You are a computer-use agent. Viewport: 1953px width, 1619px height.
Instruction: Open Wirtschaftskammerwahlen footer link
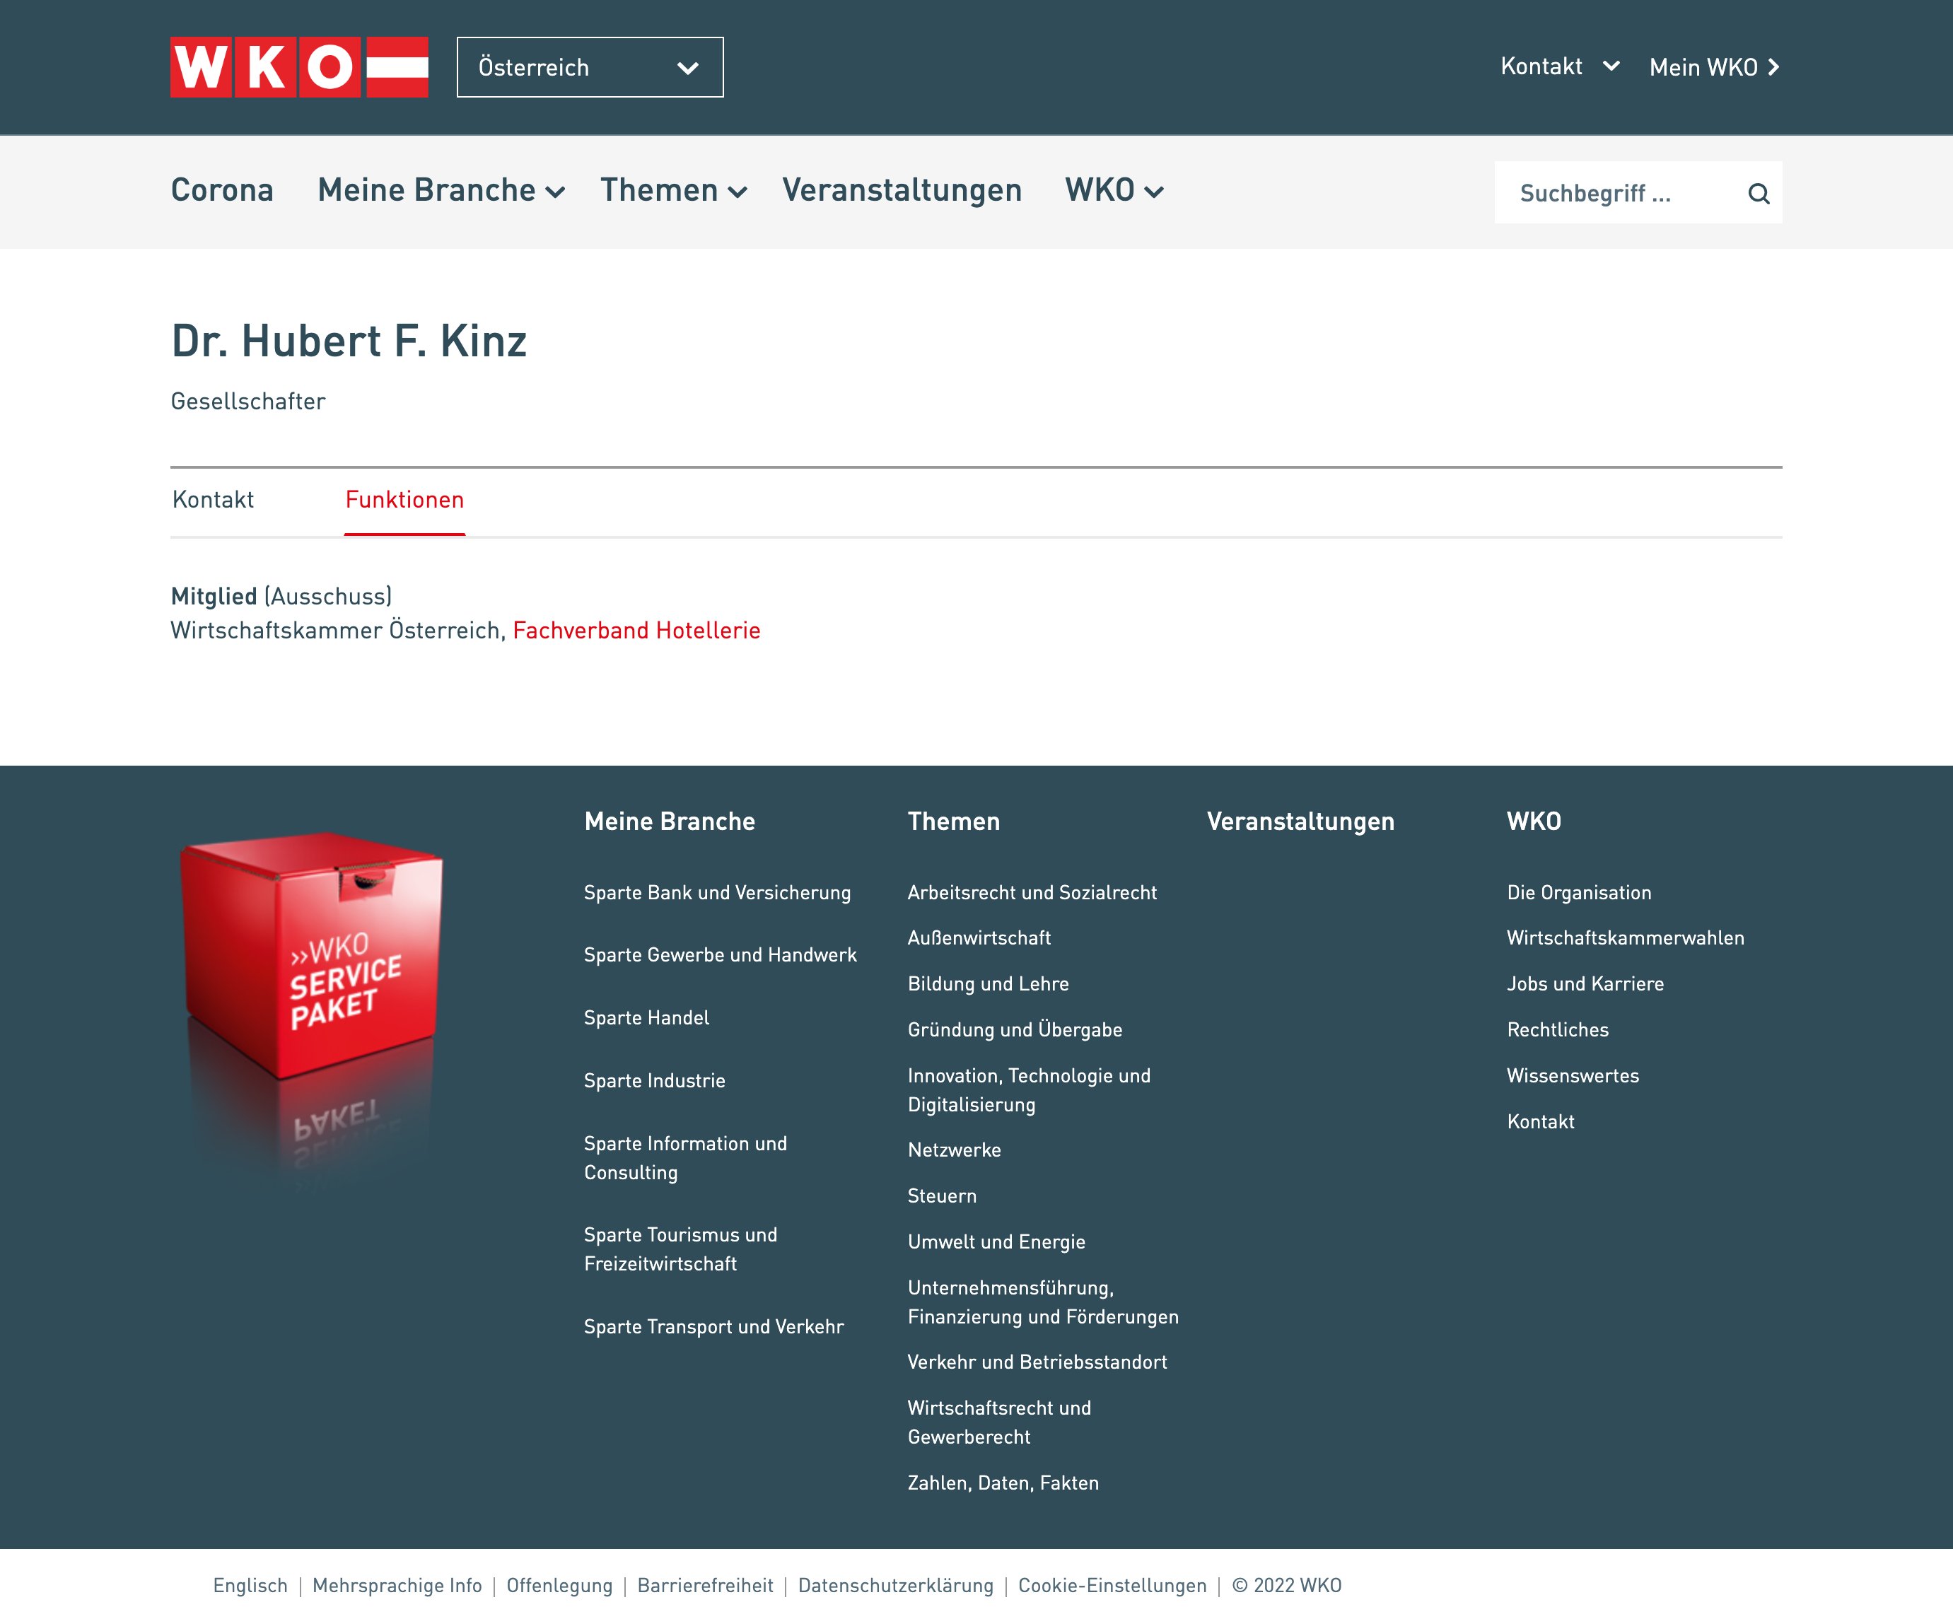tap(1625, 938)
